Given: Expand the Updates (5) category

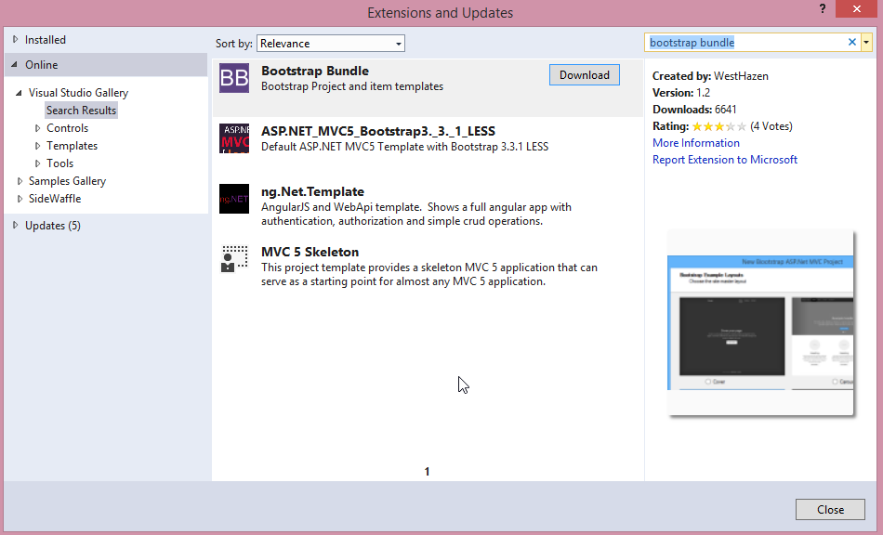Looking at the screenshot, I should click(x=15, y=225).
